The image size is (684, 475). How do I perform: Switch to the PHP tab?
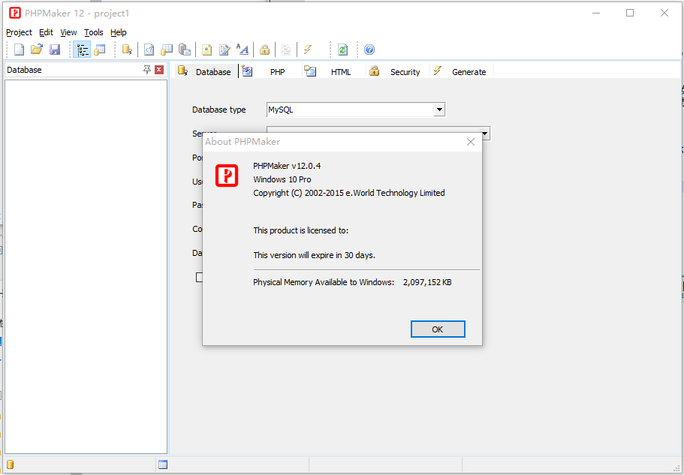(x=277, y=72)
